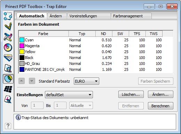Select the yellow measuring ruler tool icon
Viewport: 181px width, 134px height.
tap(8, 26)
